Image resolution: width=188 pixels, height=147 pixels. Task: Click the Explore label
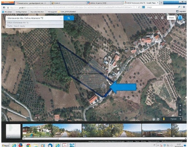click(173, 119)
